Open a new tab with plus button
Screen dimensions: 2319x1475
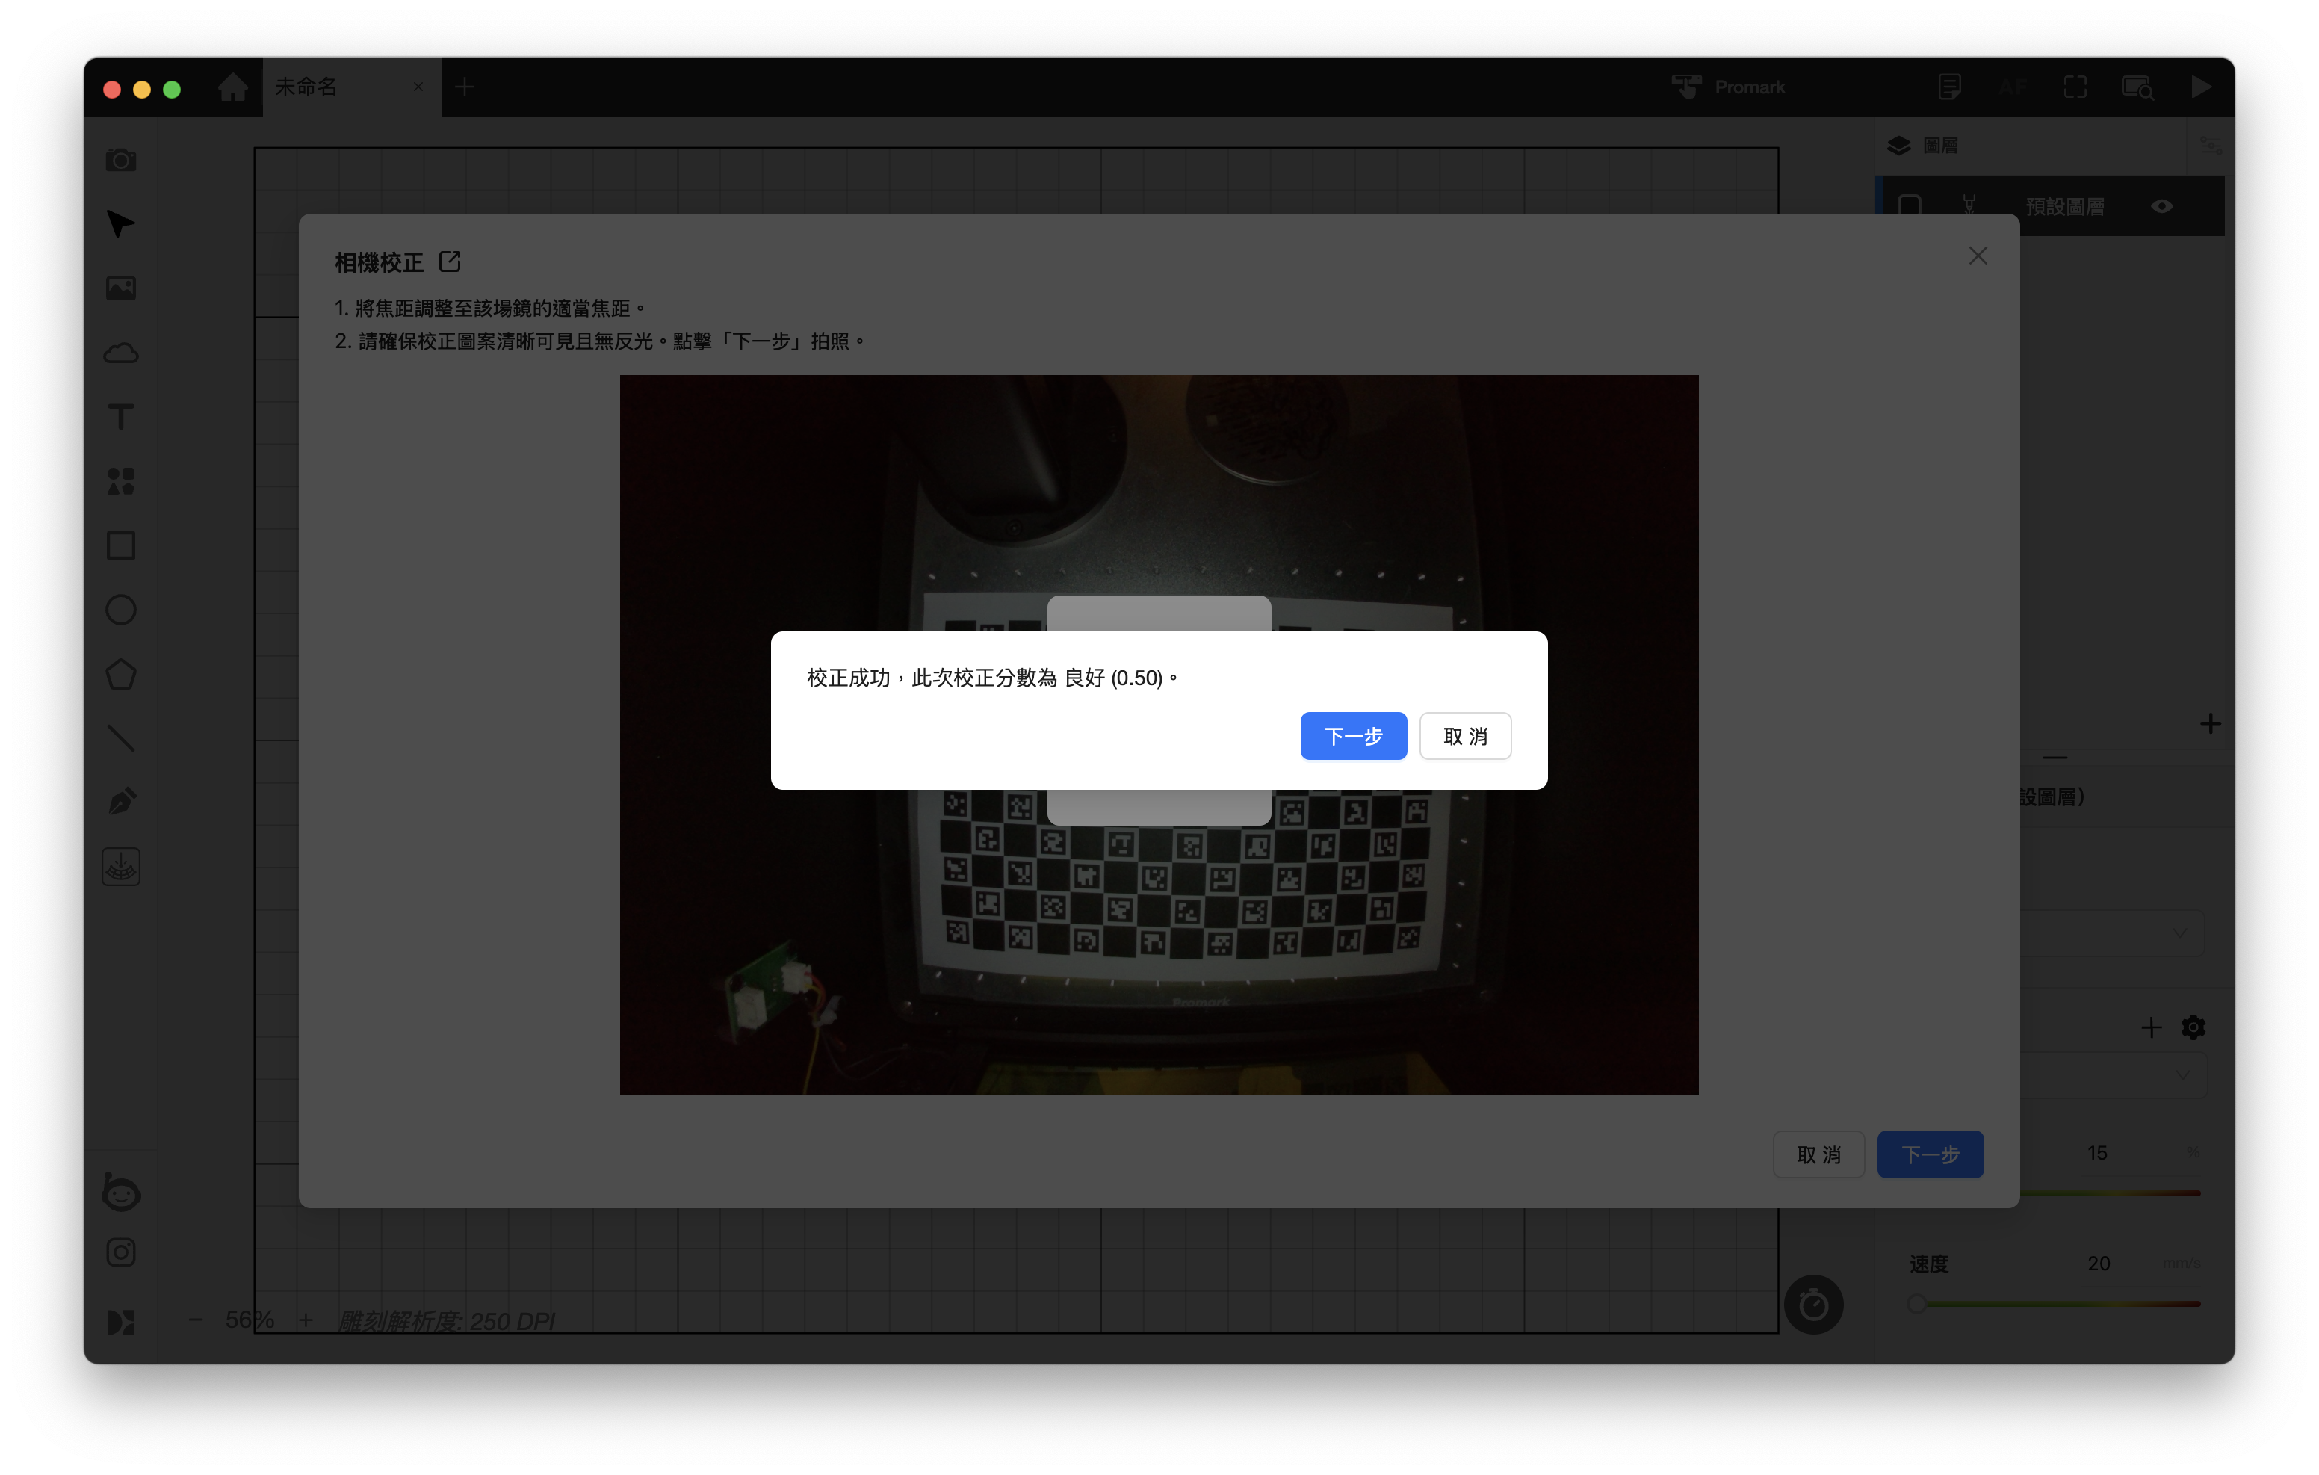click(x=464, y=87)
